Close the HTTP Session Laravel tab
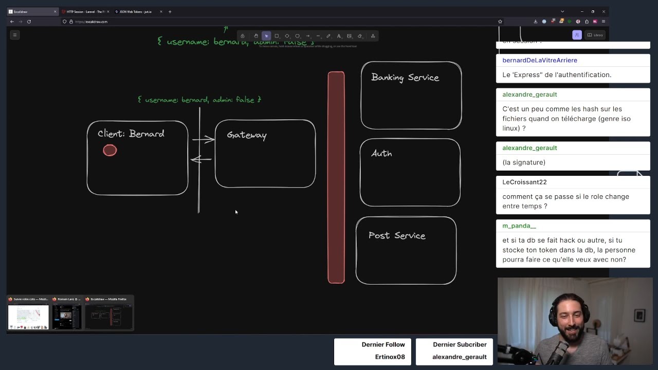 108,11
